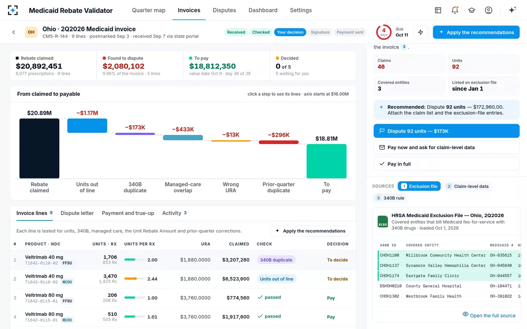
Task: Click the graduation cap help icon
Action: pos(472,10)
